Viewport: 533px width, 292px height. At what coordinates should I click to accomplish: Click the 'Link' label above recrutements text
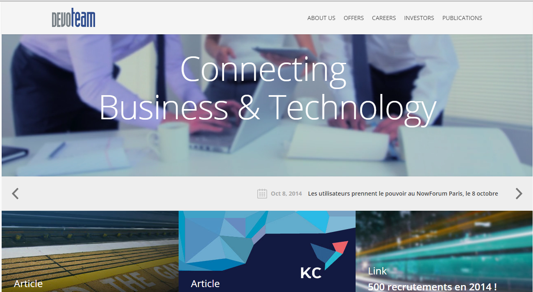[x=377, y=271]
